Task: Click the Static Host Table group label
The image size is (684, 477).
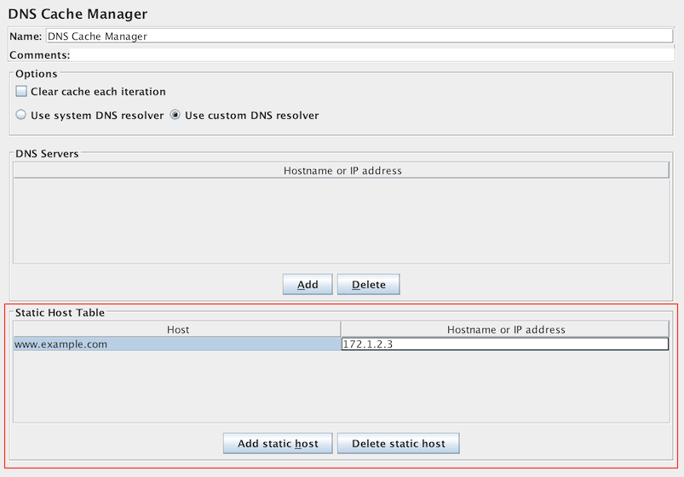Action: (x=60, y=313)
